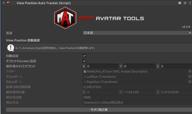Screen dimensions: 192x114
Task: Click the アバター MANUKA_lilToon object field
Action: pos(135,71)
